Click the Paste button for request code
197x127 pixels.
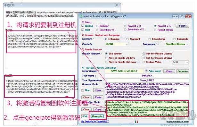(98, 97)
